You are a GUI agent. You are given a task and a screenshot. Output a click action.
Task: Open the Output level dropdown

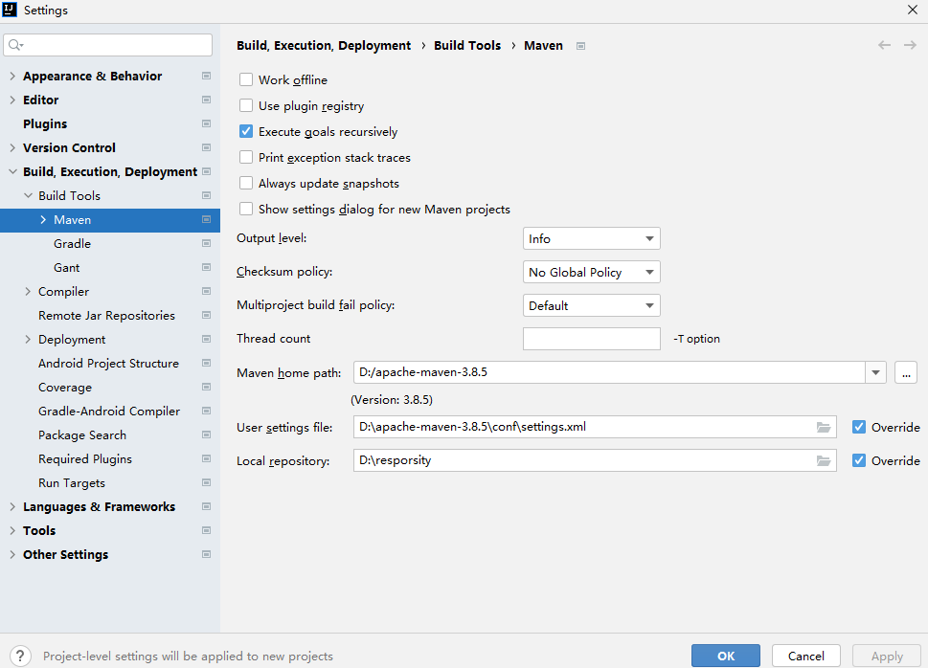591,238
